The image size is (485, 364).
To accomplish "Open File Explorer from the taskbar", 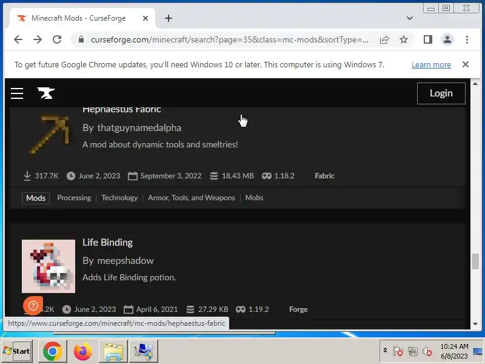I will click(x=113, y=351).
